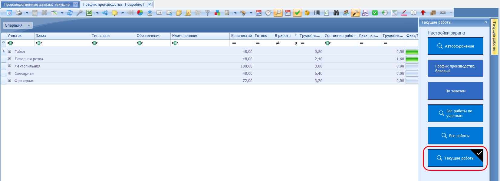Expand the Слесарная group row
Image resolution: width=500 pixels, height=181 pixels.
tap(9, 73)
